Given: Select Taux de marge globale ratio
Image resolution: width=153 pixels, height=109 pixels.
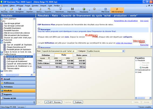Looking at the screenshot, I should coord(12,23).
